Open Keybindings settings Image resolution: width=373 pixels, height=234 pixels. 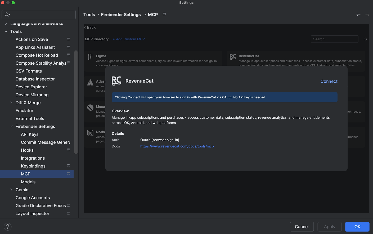(x=33, y=166)
